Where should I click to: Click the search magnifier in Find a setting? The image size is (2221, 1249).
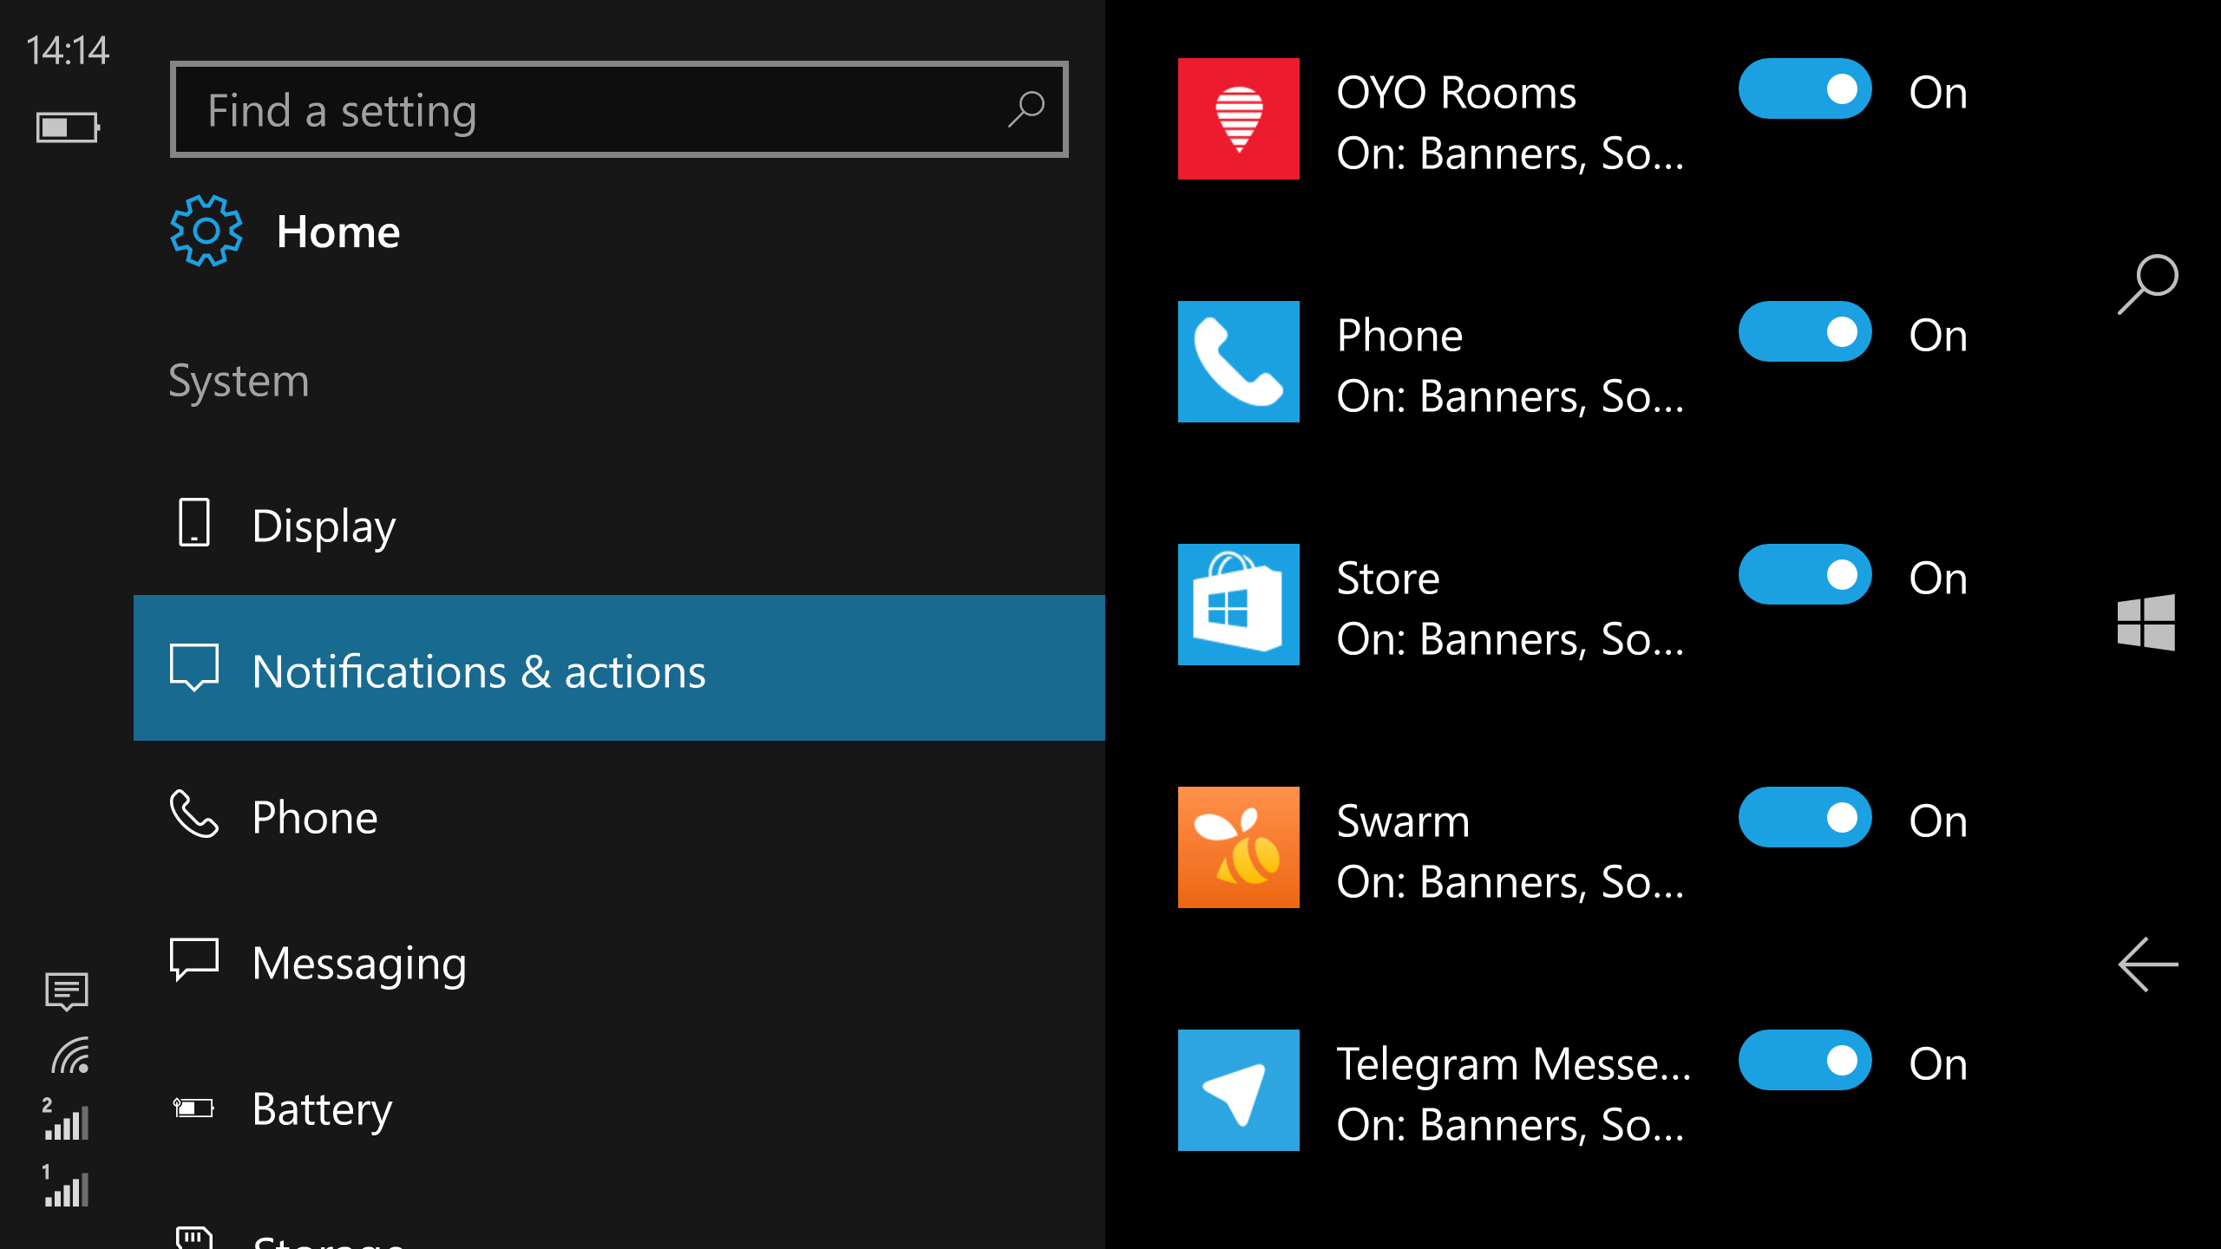(1025, 110)
